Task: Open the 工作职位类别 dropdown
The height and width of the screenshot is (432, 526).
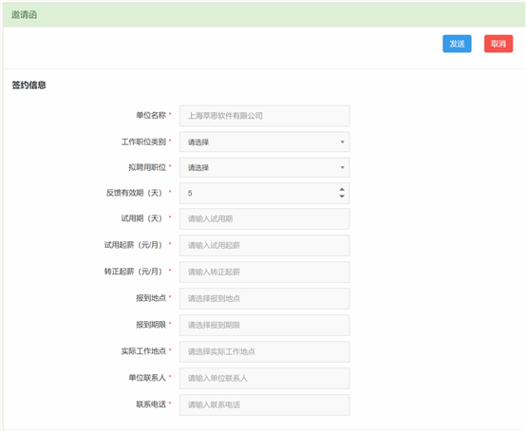Action: (x=264, y=141)
